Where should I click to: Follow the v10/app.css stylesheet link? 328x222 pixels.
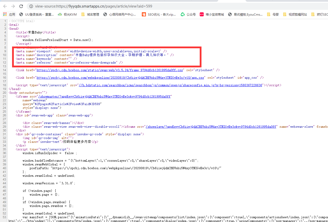point(120,78)
